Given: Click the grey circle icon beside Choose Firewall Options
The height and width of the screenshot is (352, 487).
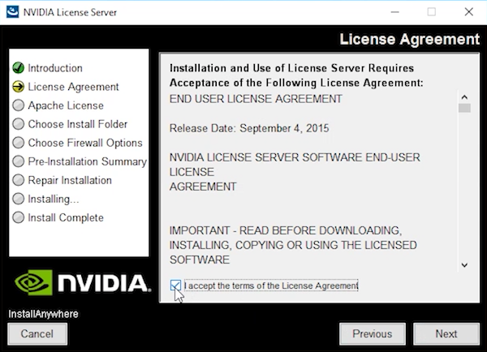Looking at the screenshot, I should 19,143.
